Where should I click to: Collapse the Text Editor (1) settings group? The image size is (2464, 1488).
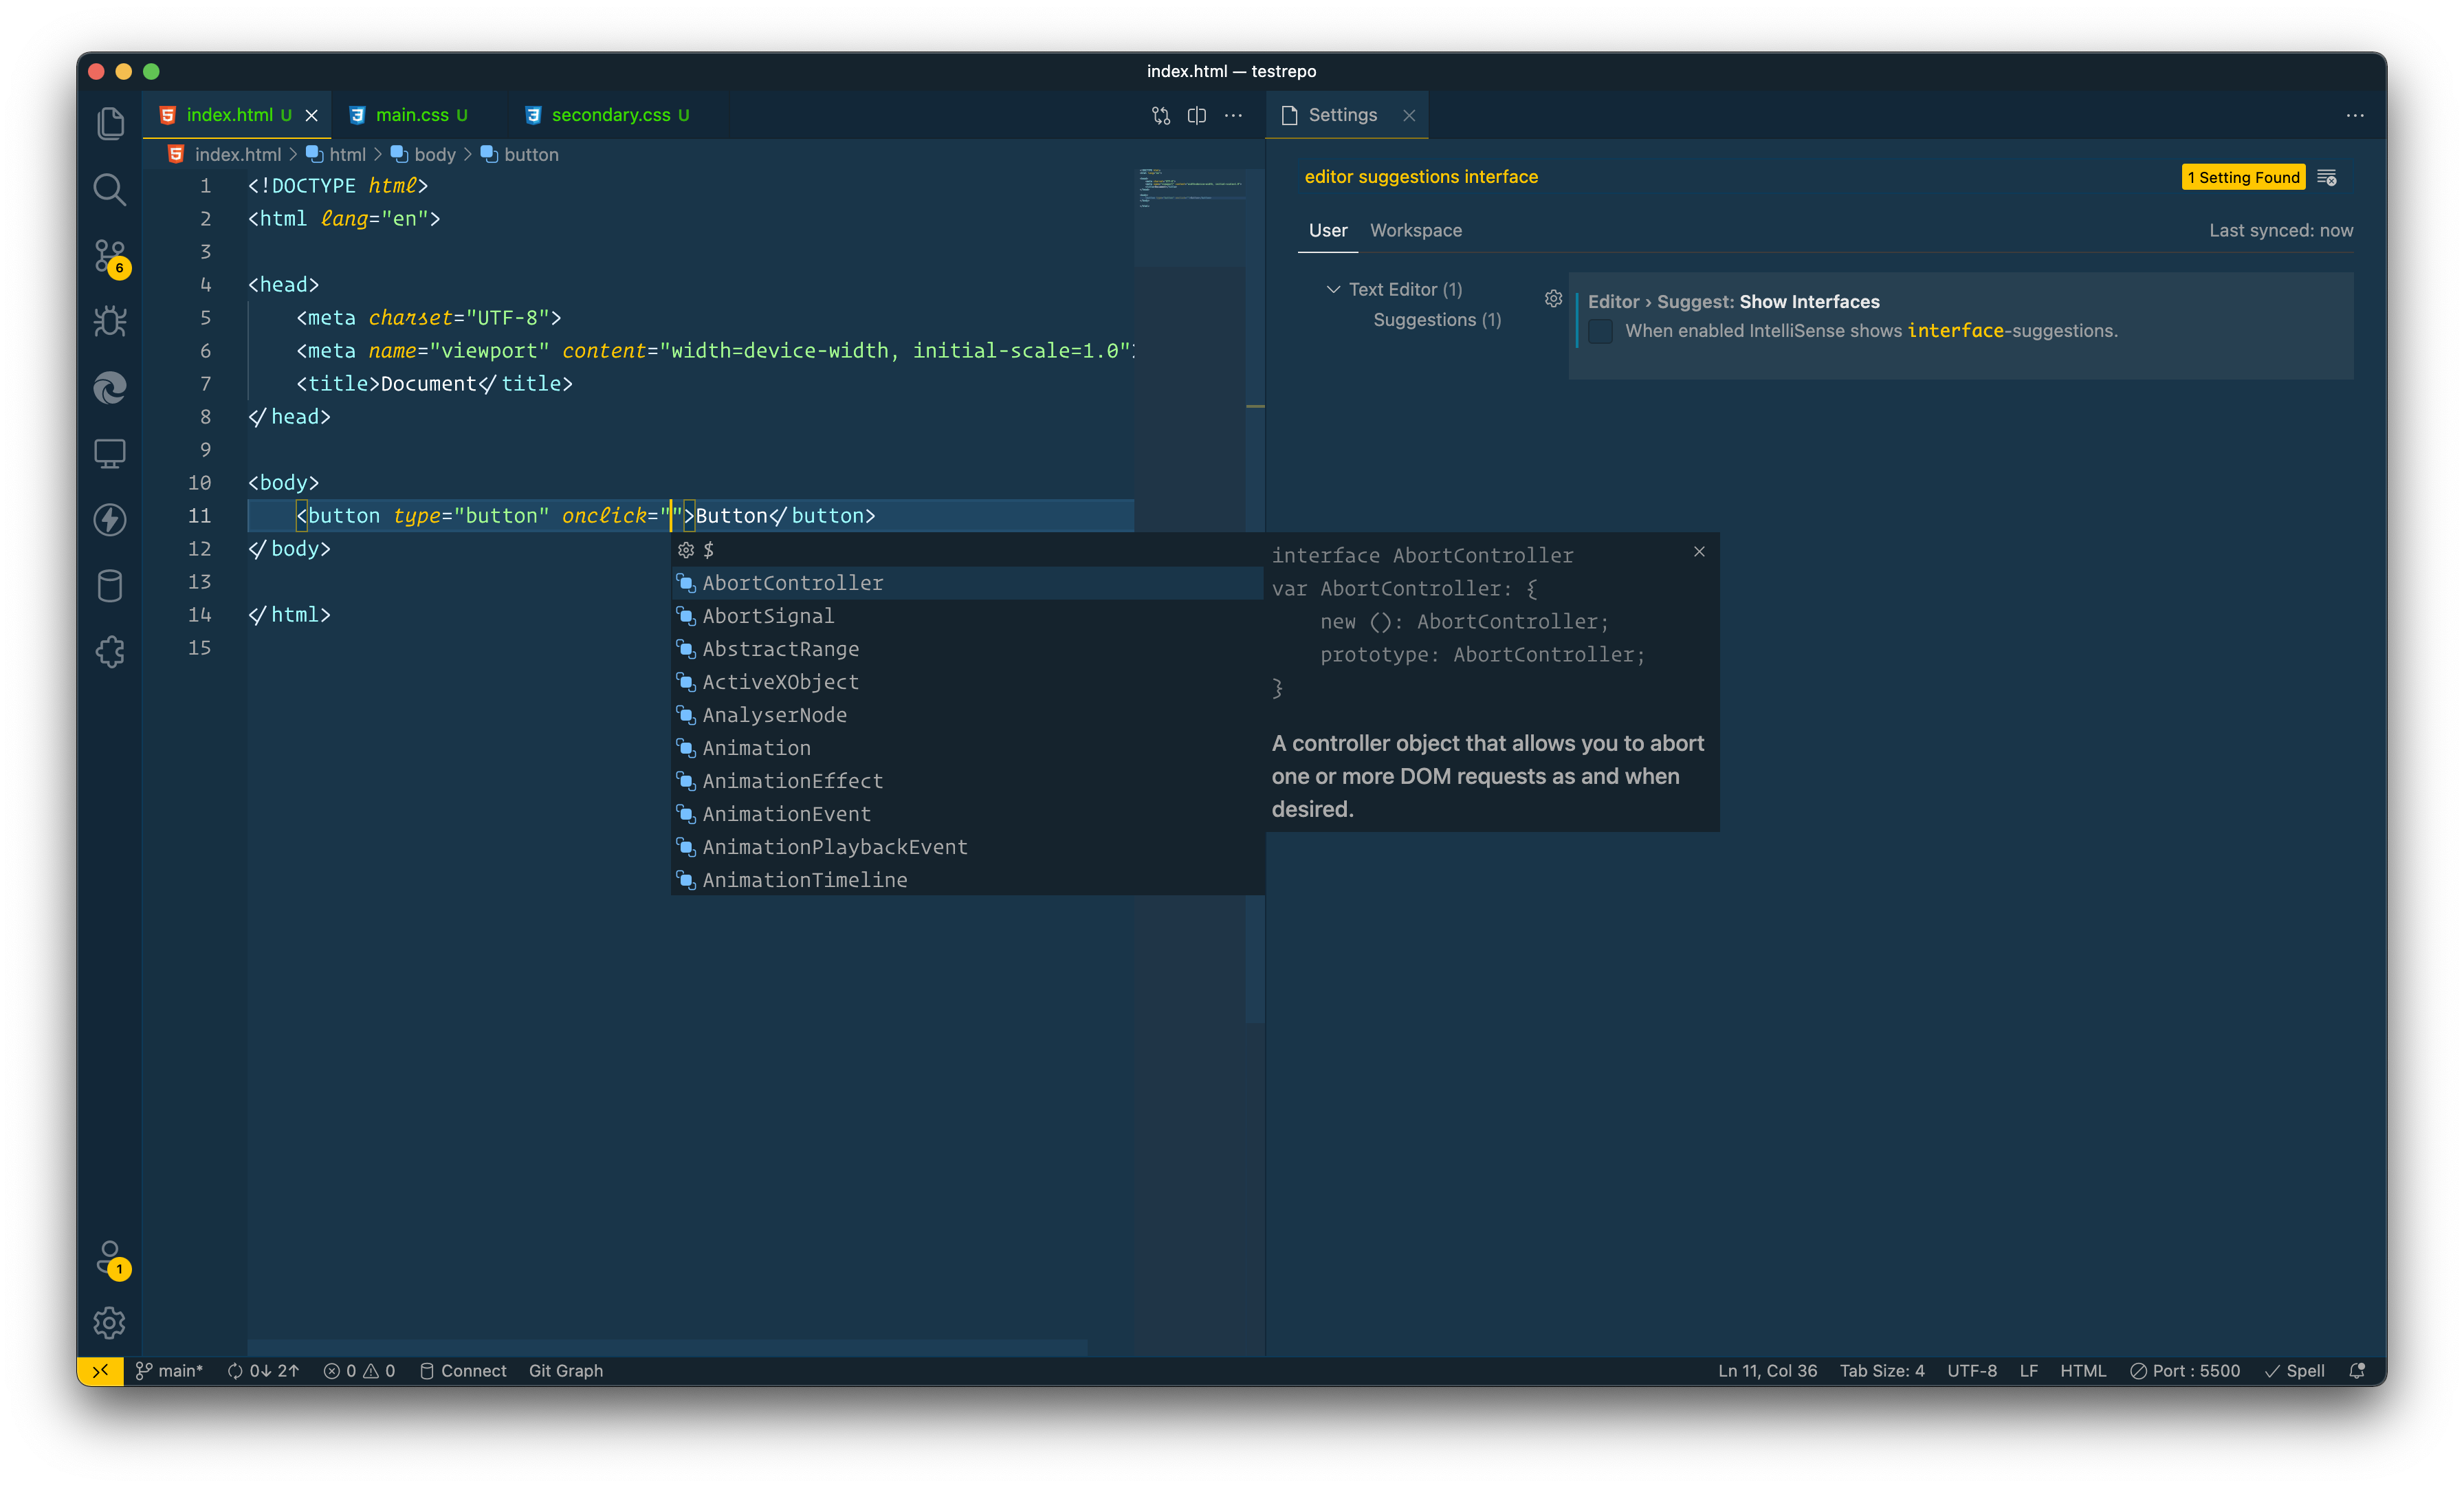(x=1333, y=289)
